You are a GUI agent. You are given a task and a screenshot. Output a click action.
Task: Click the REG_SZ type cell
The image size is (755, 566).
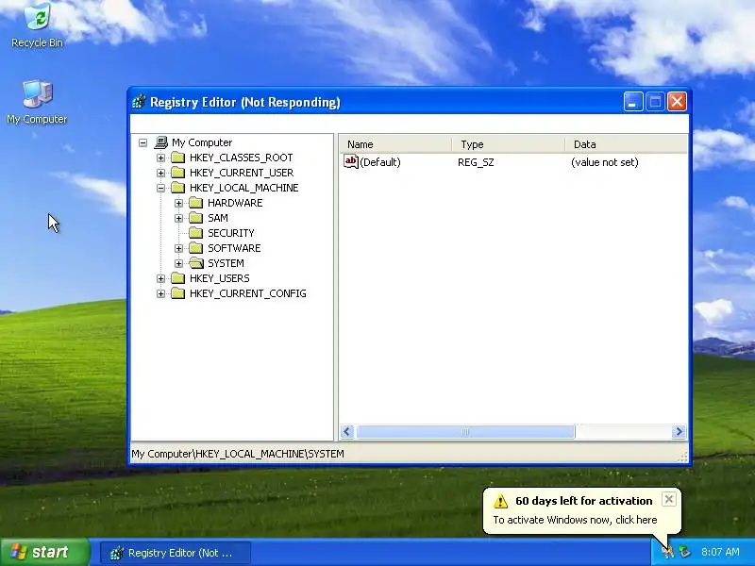click(476, 162)
